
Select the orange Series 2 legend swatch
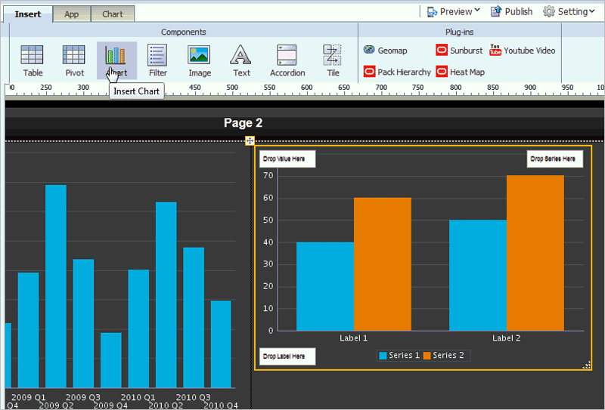click(x=427, y=356)
